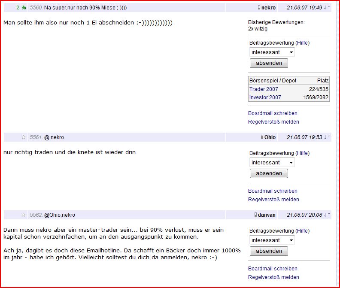Open rating dropdown for Ohio's post
340x288 pixels.
coord(272,162)
